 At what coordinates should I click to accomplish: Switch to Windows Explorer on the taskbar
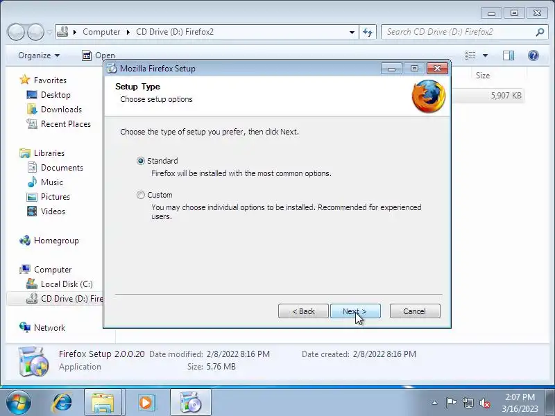coord(103,403)
